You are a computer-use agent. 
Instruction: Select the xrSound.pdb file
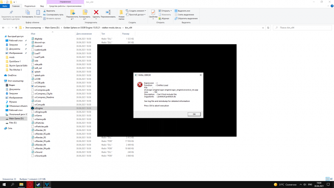click(x=40, y=156)
